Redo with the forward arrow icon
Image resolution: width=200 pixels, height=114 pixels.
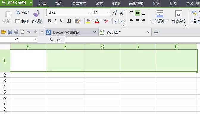35,32
